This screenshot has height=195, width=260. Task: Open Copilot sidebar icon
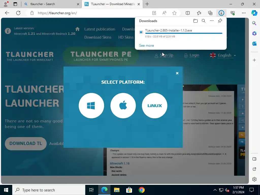tap(254, 13)
